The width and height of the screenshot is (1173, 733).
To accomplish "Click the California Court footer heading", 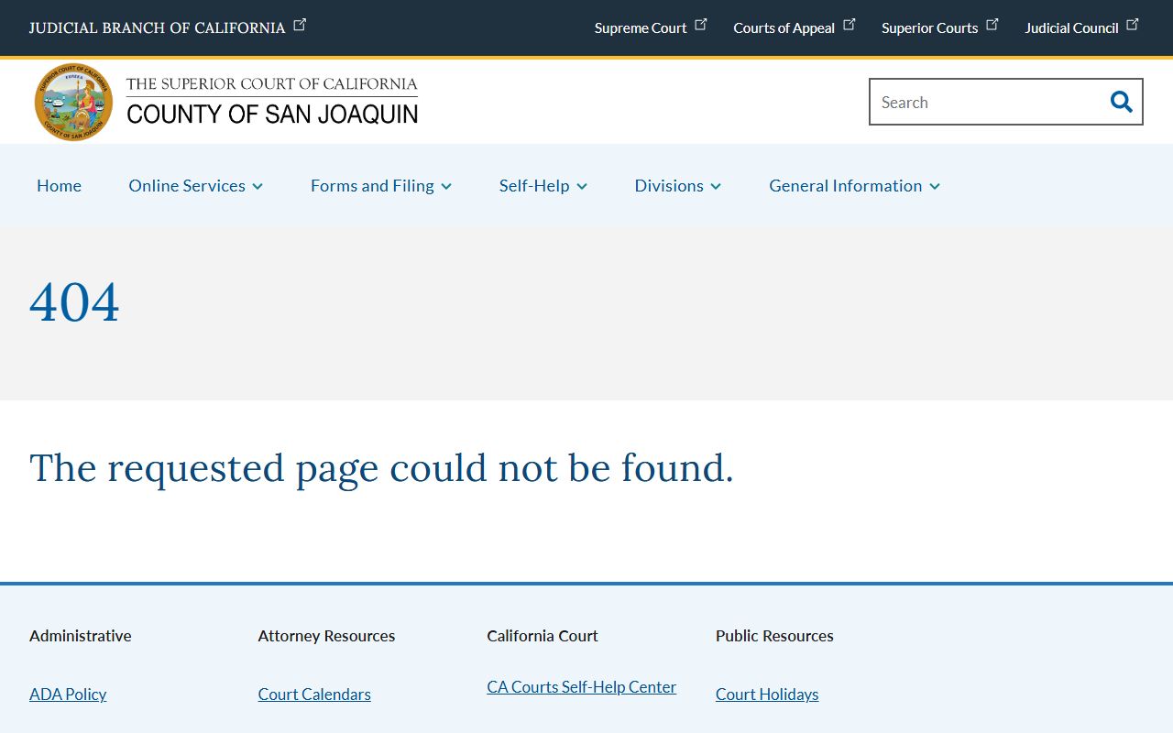I will click(x=543, y=636).
